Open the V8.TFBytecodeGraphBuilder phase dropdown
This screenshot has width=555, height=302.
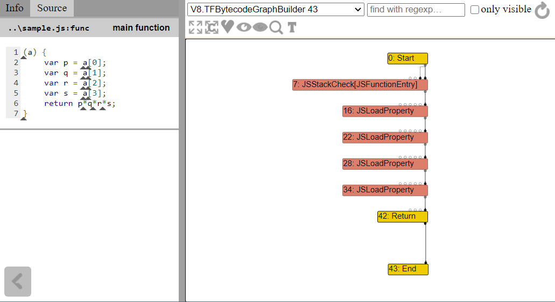click(x=276, y=10)
